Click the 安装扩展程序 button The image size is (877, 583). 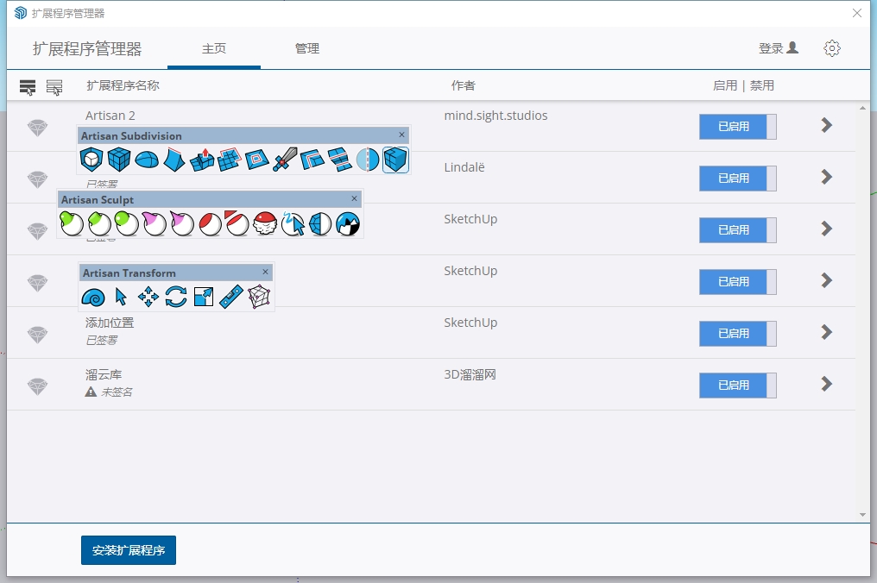point(129,550)
